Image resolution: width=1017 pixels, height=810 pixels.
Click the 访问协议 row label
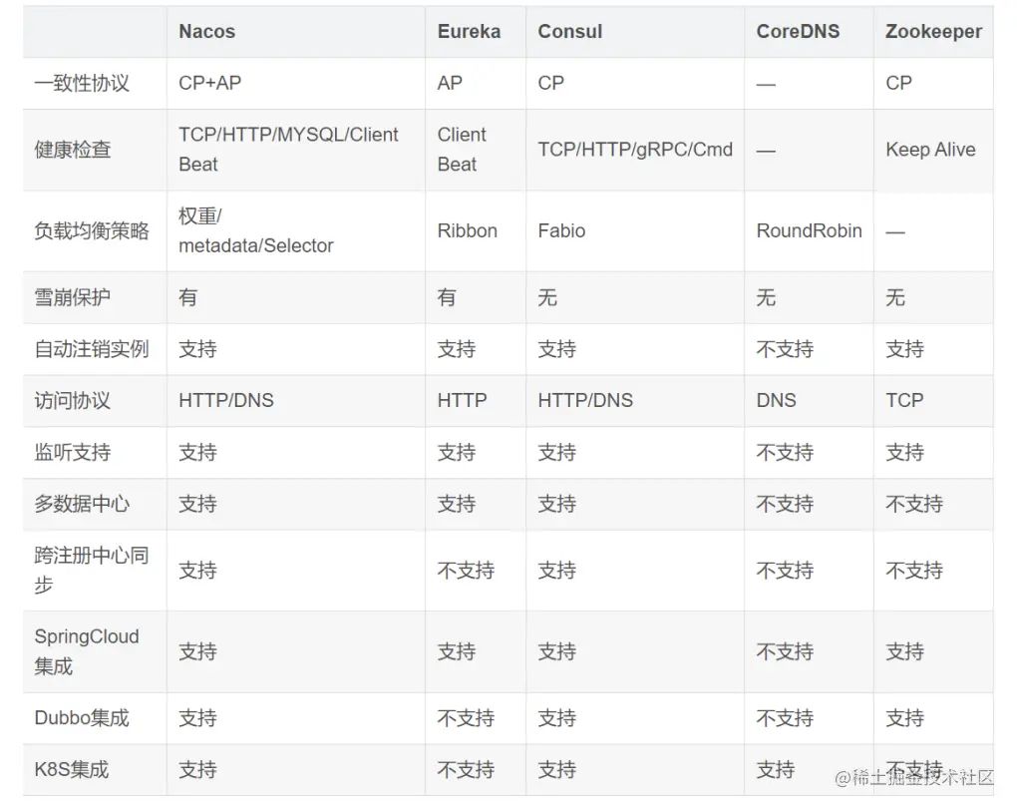(x=73, y=400)
